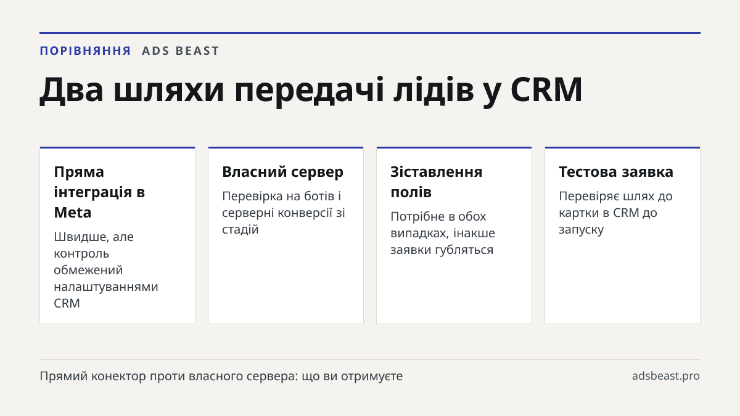
Task: Select the Тестова заявка card title
Action: point(616,172)
